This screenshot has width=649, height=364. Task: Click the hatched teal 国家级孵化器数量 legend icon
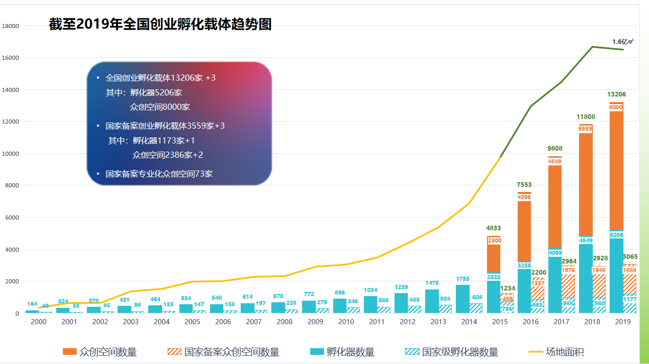[x=412, y=352]
